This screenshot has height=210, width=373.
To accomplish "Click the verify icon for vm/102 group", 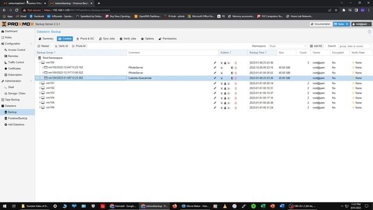I will 221,88.
